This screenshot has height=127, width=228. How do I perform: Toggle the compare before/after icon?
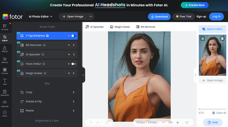(x=187, y=122)
